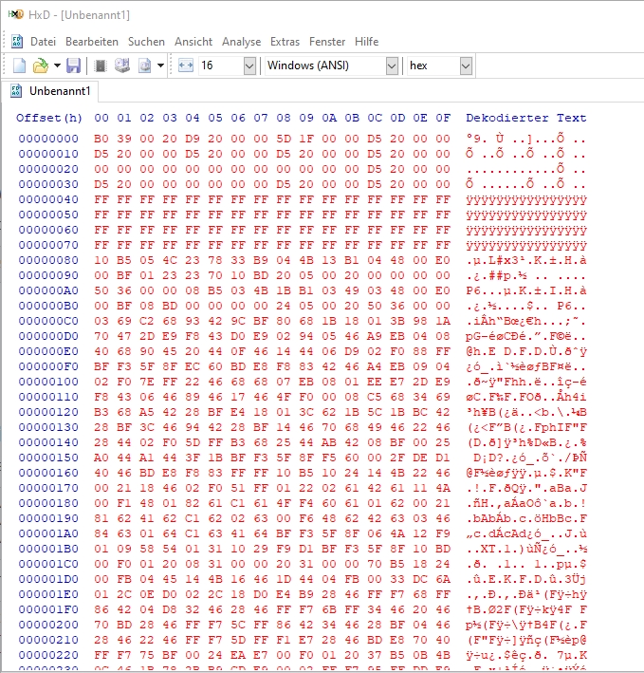
Task: Open the Suchen menu
Action: [146, 42]
